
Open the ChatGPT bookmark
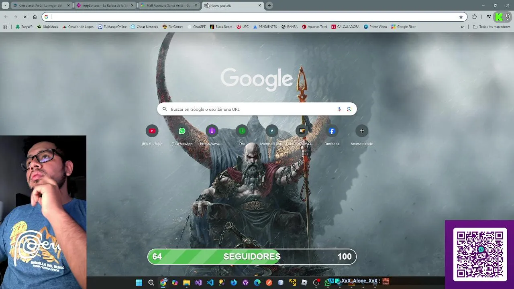pyautogui.click(x=196, y=27)
